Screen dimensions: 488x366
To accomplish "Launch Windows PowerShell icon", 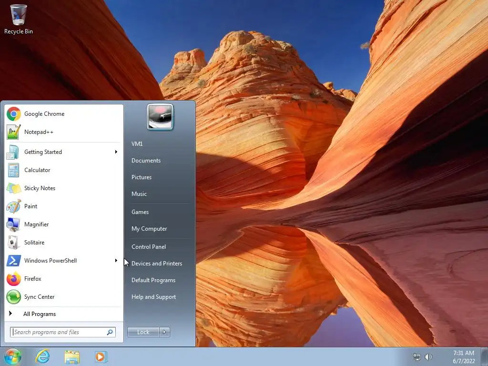I will (14, 261).
